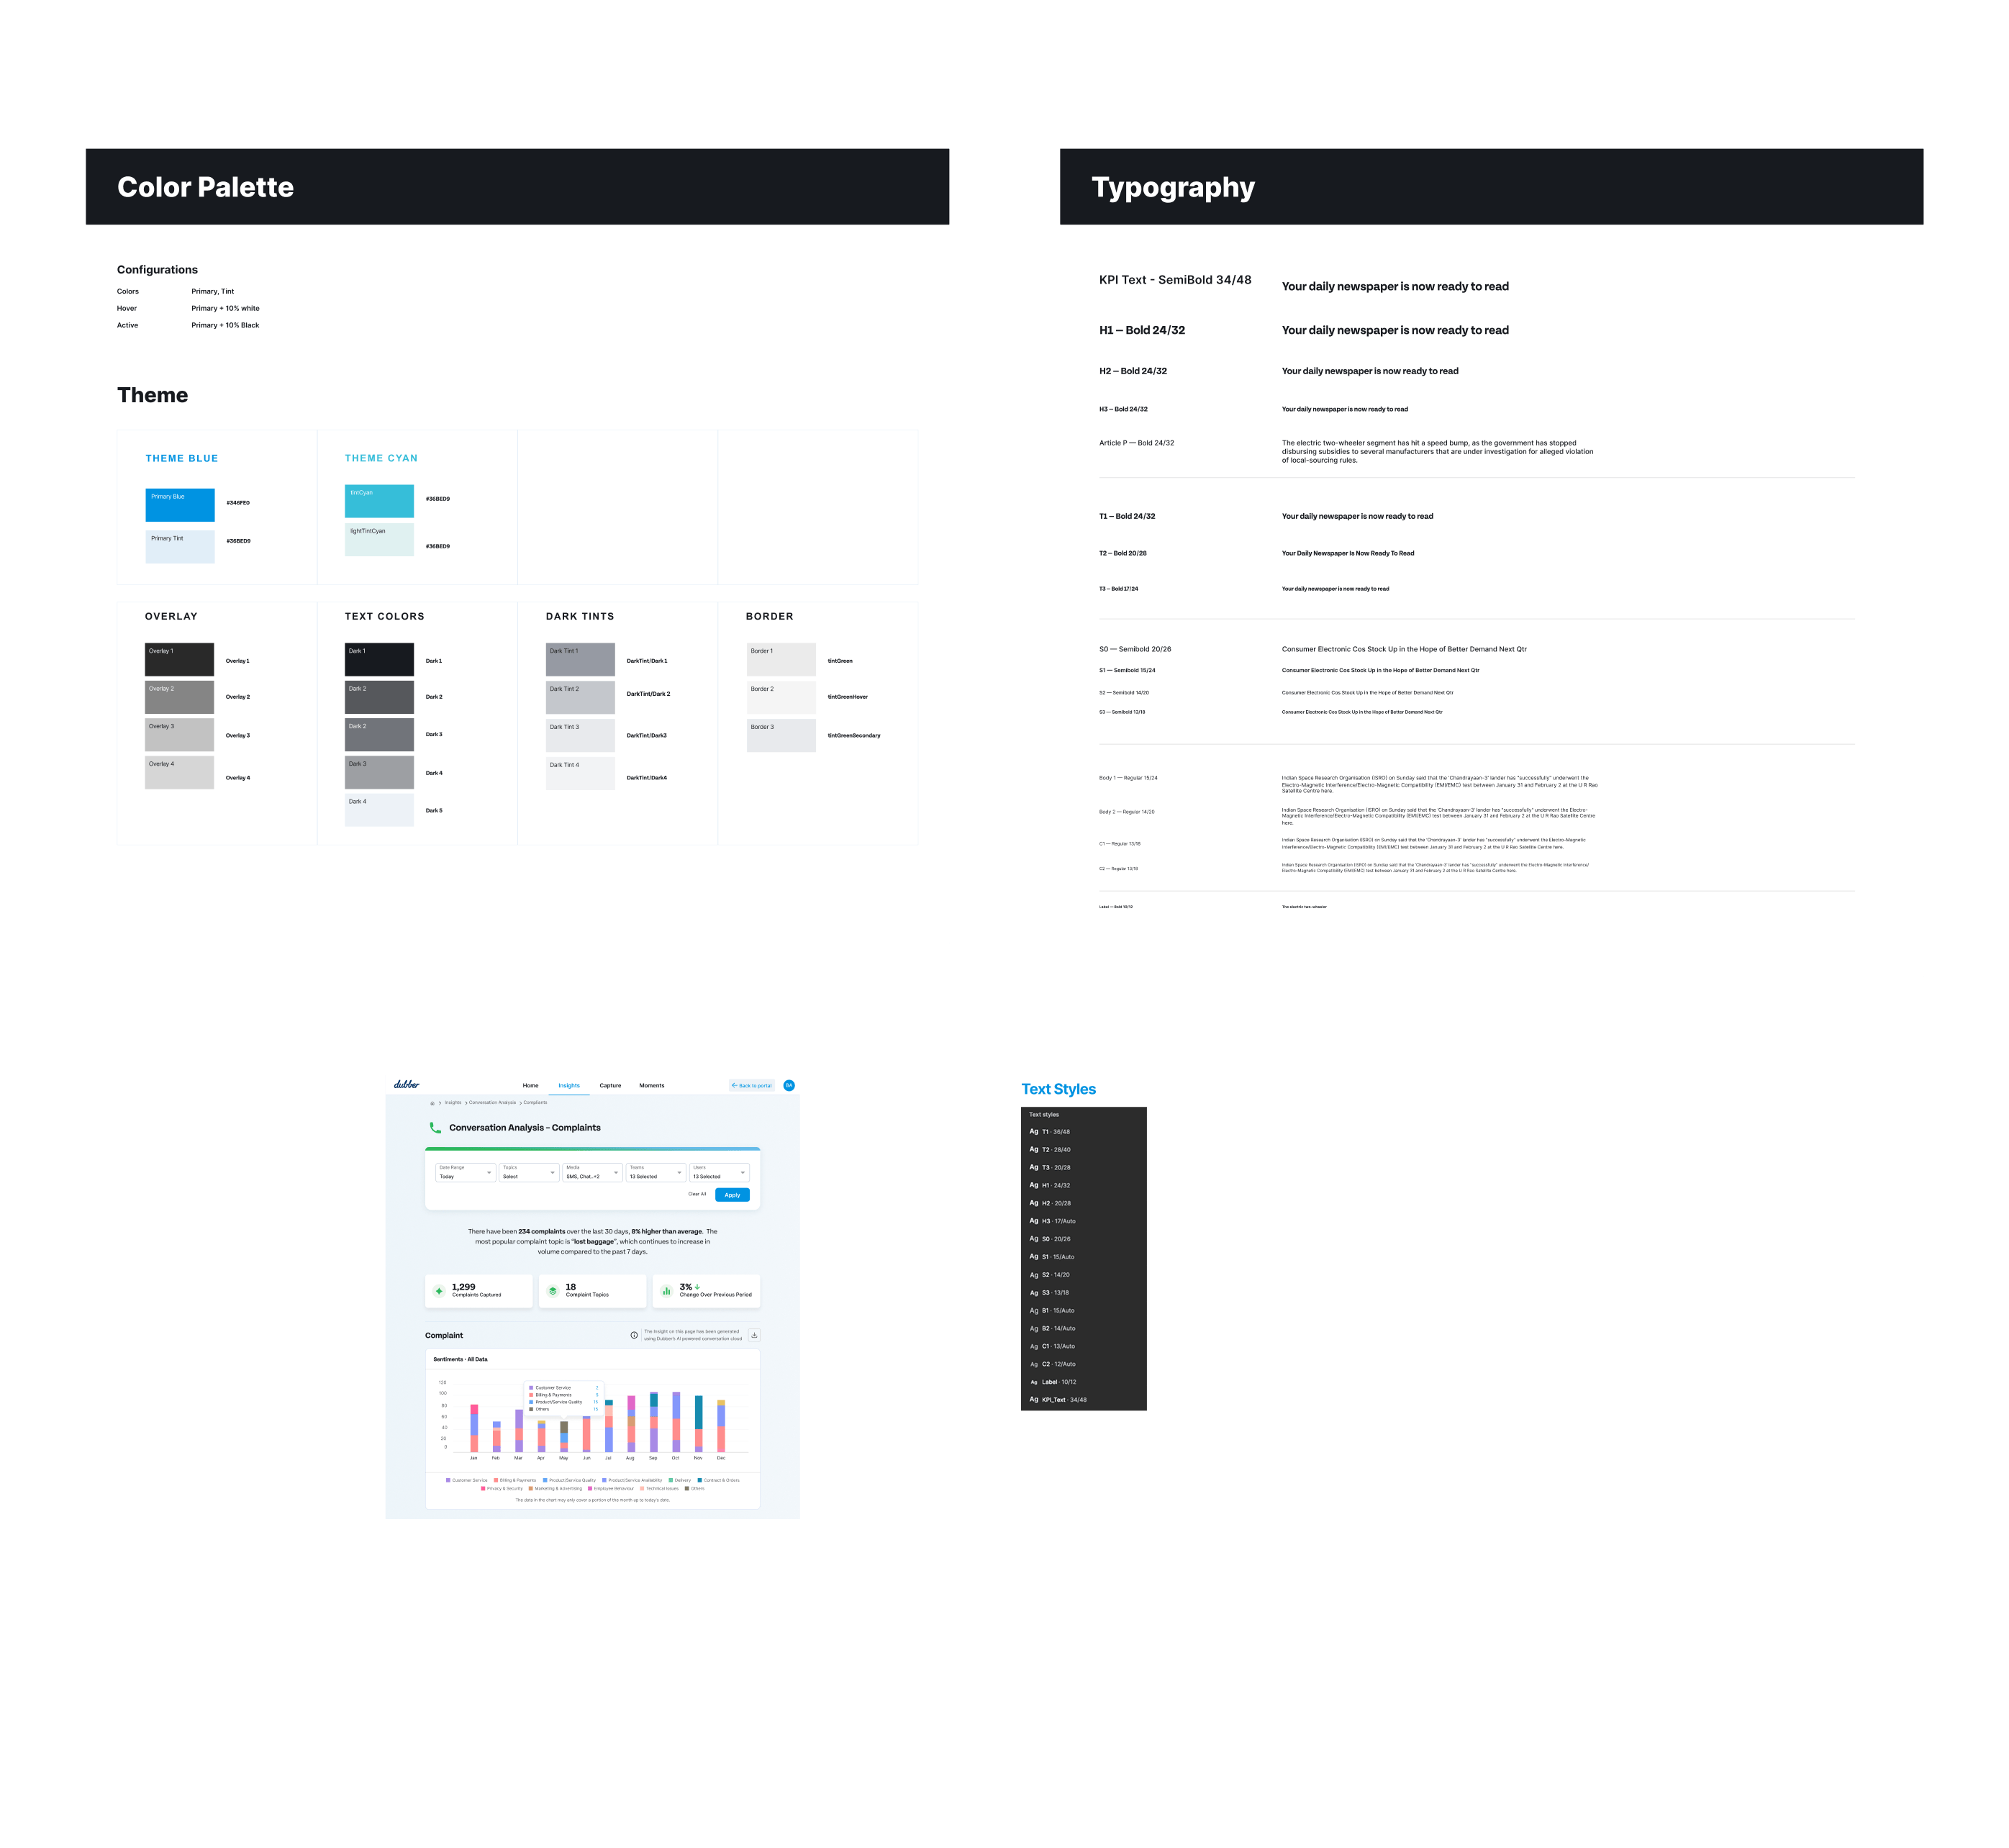Select the Overlay 4 swatch
Screen dimensions: 2009x1848
(x=179, y=773)
